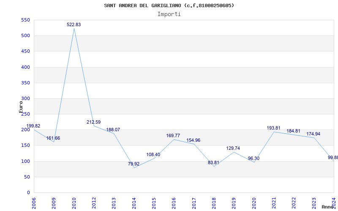Click the Anno x-axis title
This screenshot has height=211, width=338.
coord(327,207)
